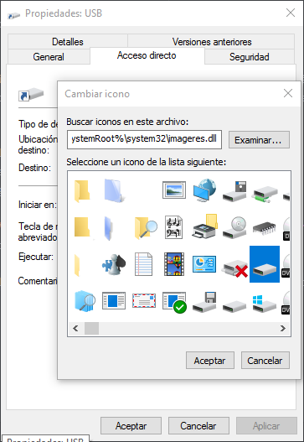Choose the memory chip icon
Screen dimensions: 304x442
pyautogui.click(x=265, y=229)
